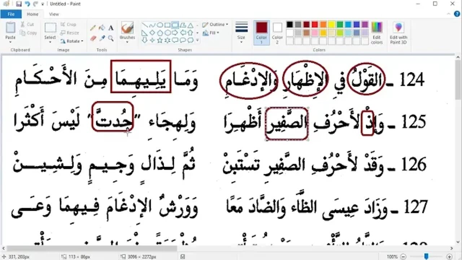Viewport: 462px width, 260px height.
Task: Open Customize Quick Access Toolbar arrow
Action: tap(43, 4)
